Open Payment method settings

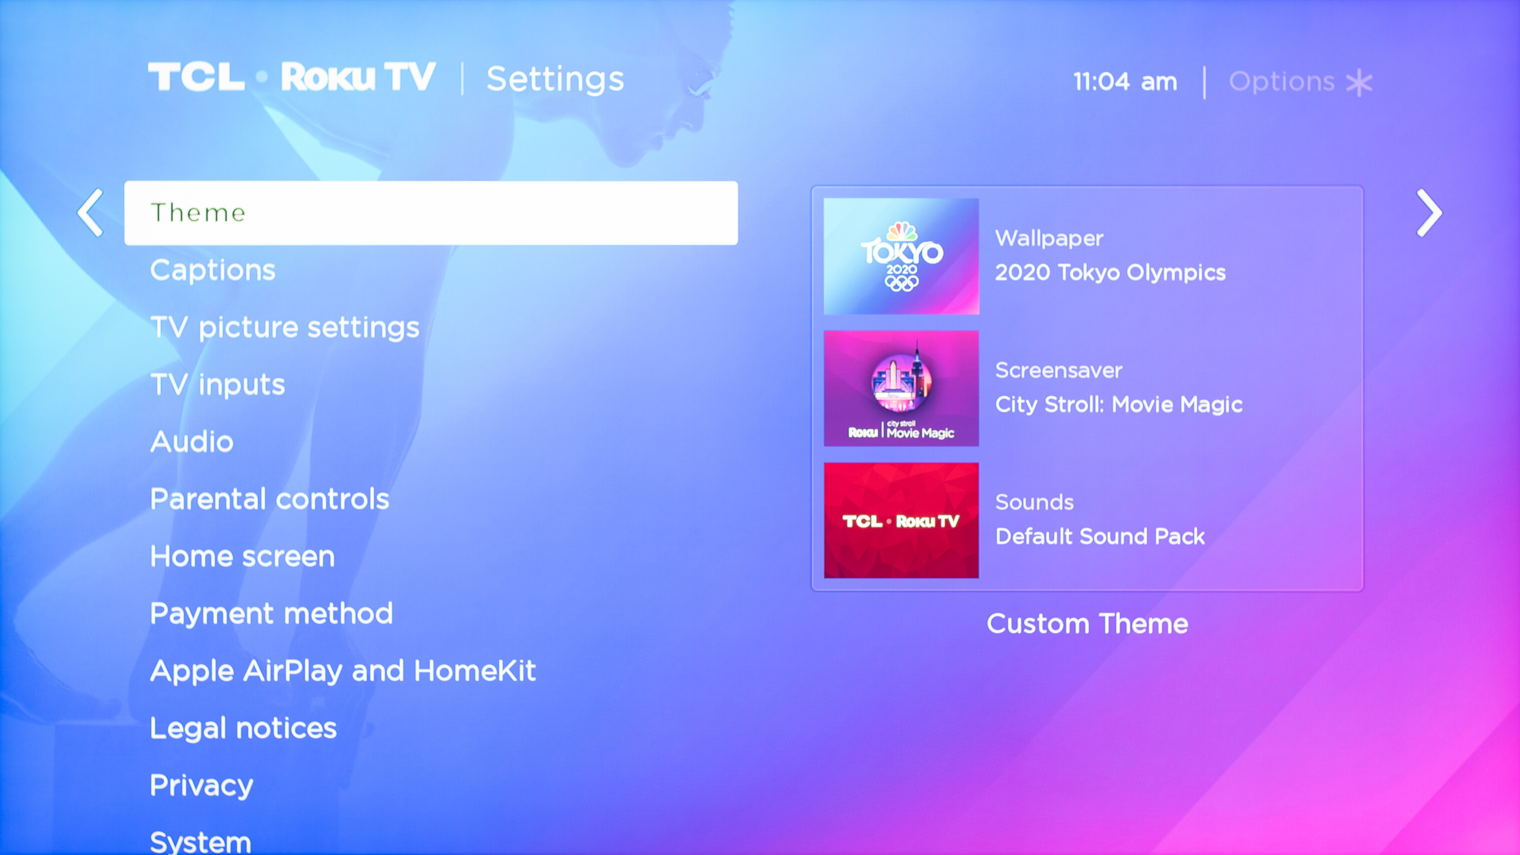pyautogui.click(x=272, y=614)
